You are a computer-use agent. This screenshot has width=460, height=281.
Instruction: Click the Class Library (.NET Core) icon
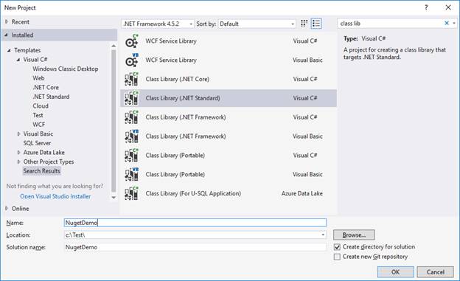click(131, 79)
